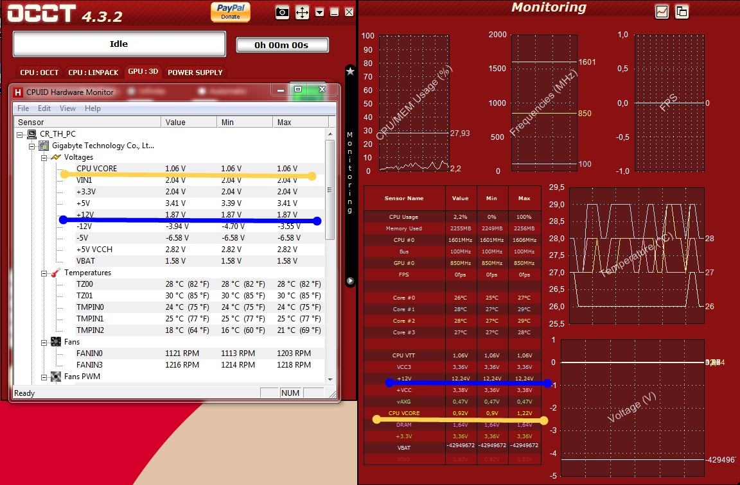Click "Core #3" in the OCCT sensor table
This screenshot has height=485, width=740.
404,332
